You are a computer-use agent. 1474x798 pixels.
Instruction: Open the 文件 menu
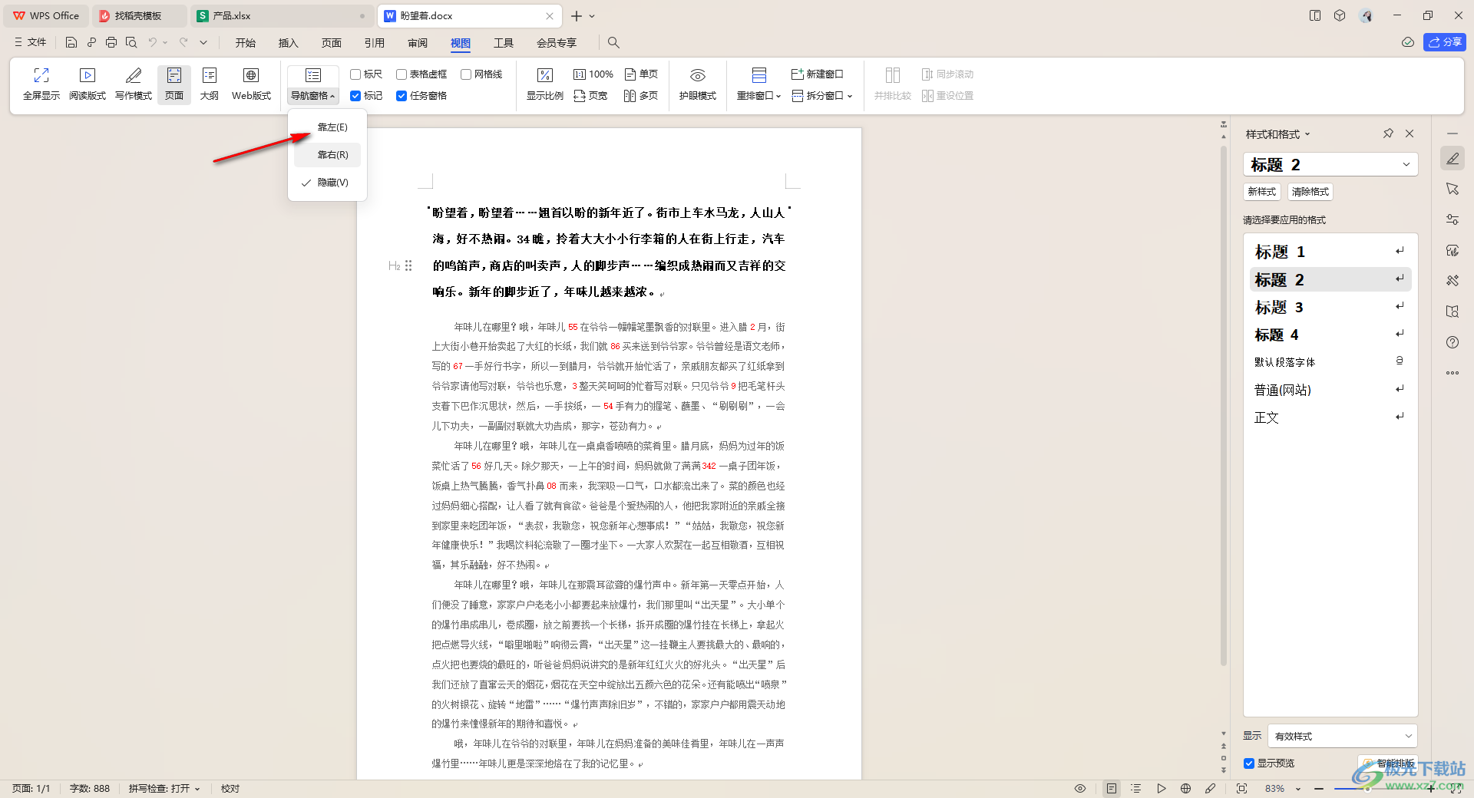(x=31, y=43)
